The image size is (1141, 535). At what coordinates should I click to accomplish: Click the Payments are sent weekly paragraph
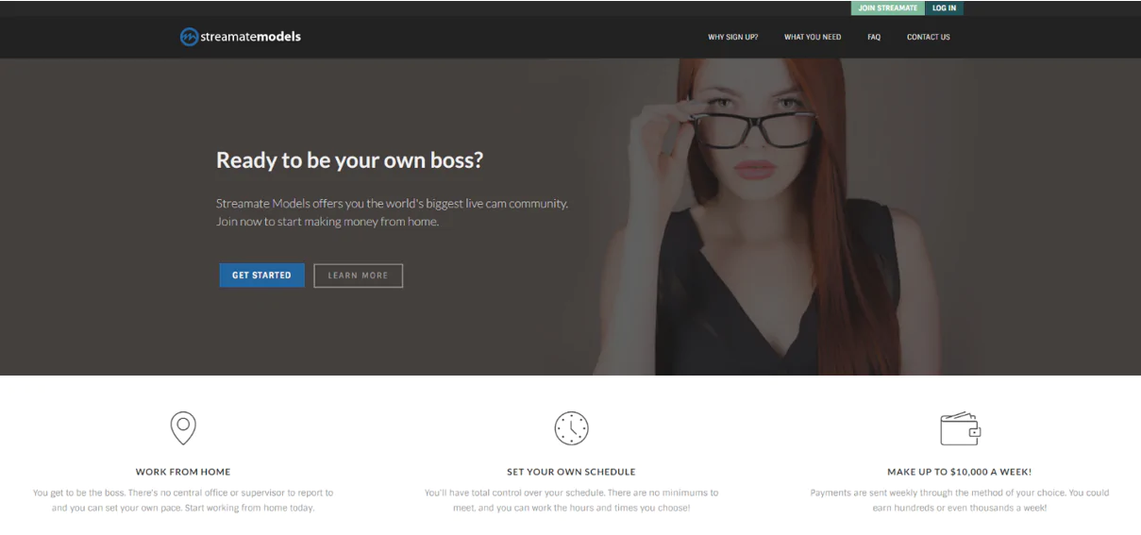(960, 500)
